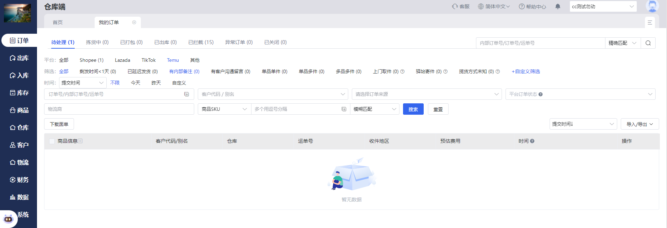Select the 今天 time filter
667x228 pixels.
click(136, 83)
